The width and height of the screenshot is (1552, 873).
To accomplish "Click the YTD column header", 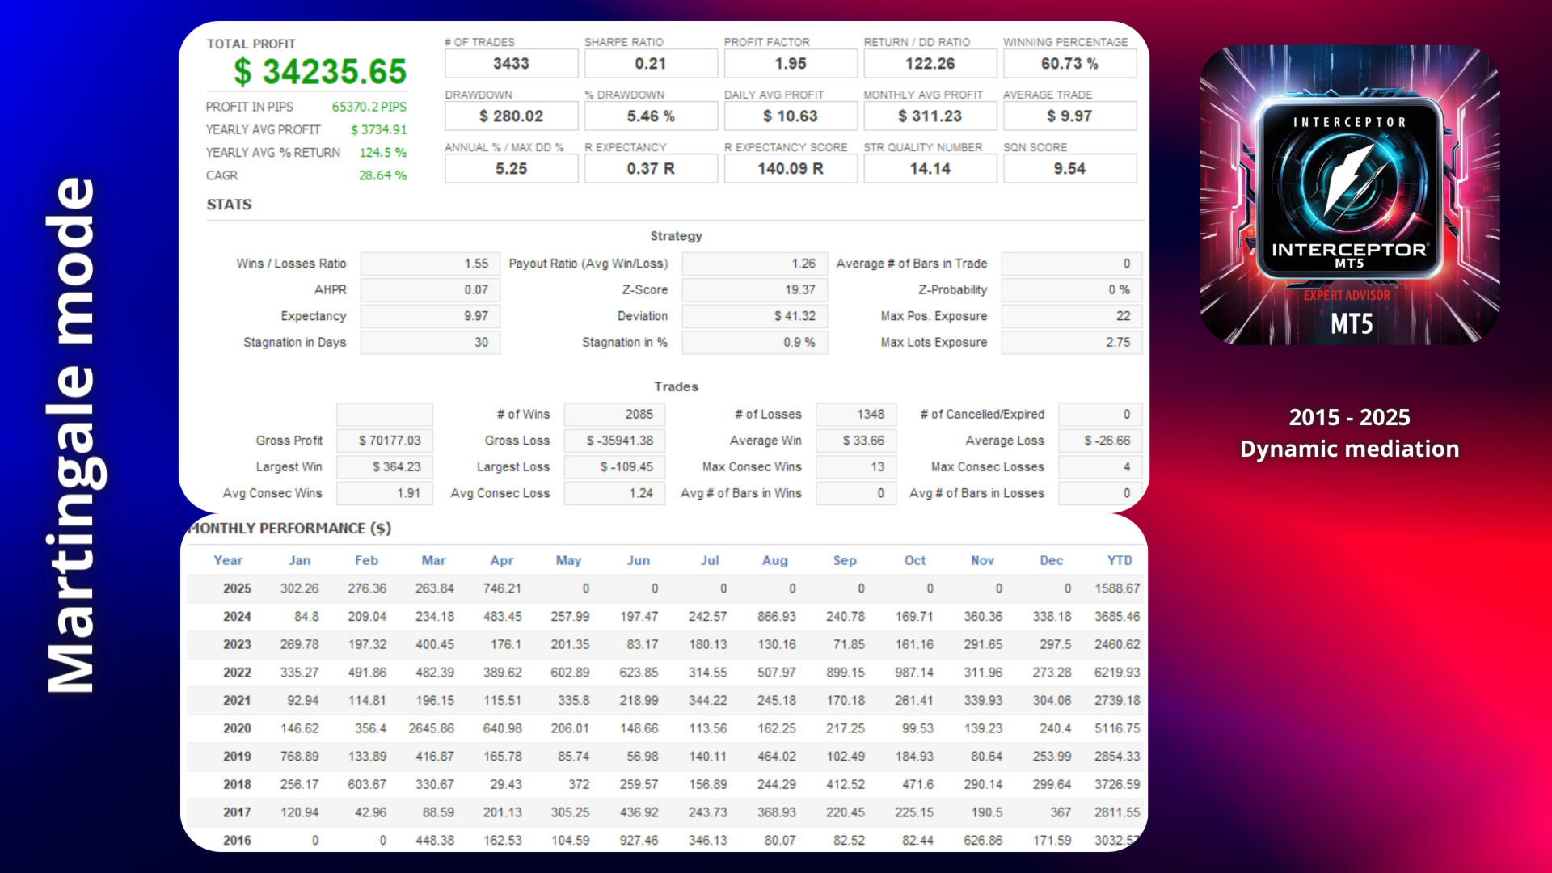I will [1119, 560].
